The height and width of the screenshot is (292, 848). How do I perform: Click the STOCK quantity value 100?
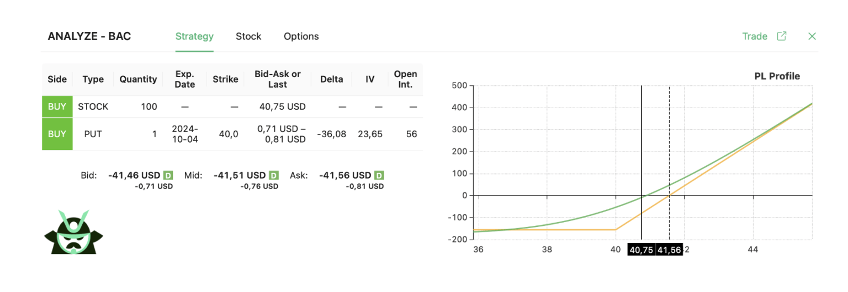click(x=149, y=106)
